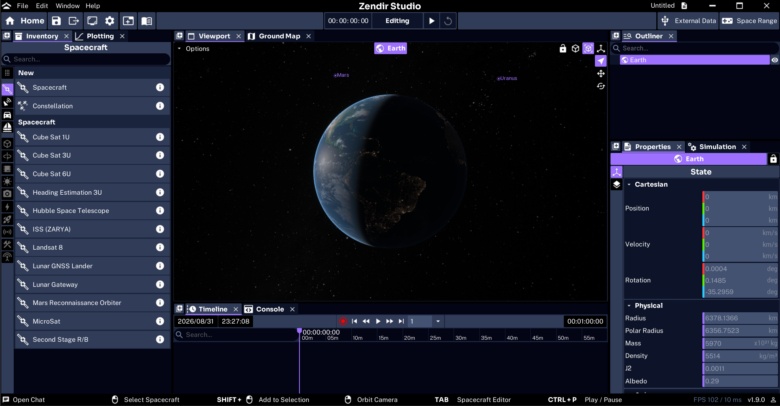Collapse the Physical section

tap(629, 306)
